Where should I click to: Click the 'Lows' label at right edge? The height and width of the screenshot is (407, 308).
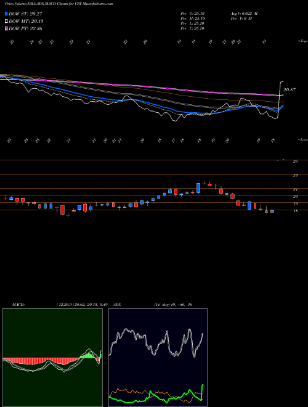click(303, 139)
